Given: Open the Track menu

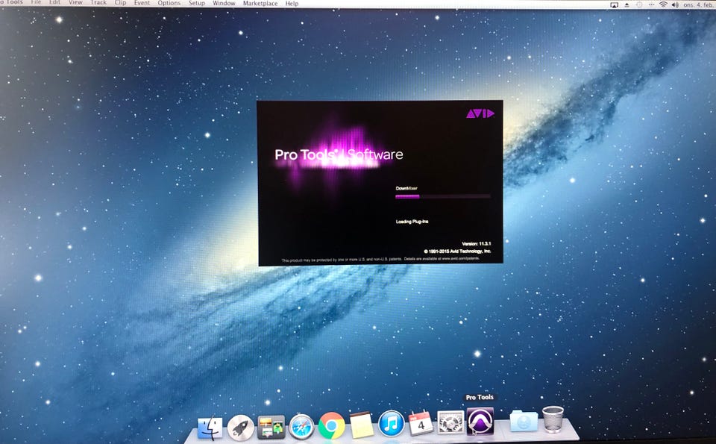Looking at the screenshot, I should click(98, 2).
